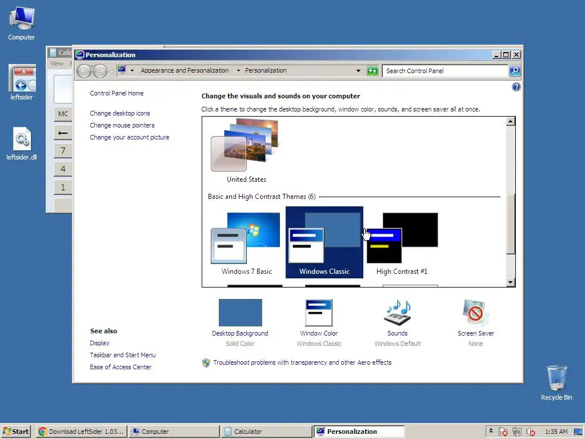Open Window Color settings icon
Viewport: 585px width, 439px height.
pyautogui.click(x=319, y=313)
